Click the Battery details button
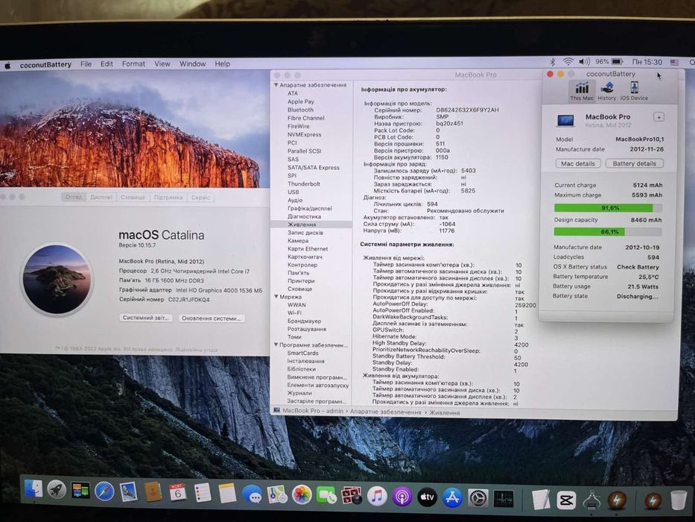Screen dimensions: 695x522 click(x=634, y=164)
